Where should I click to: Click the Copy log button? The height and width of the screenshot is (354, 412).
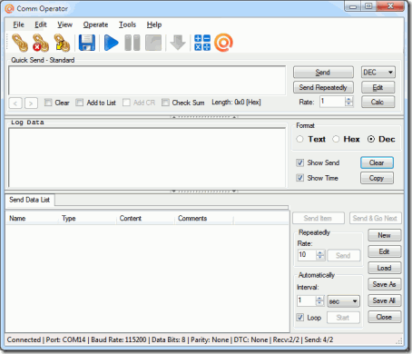pos(377,178)
